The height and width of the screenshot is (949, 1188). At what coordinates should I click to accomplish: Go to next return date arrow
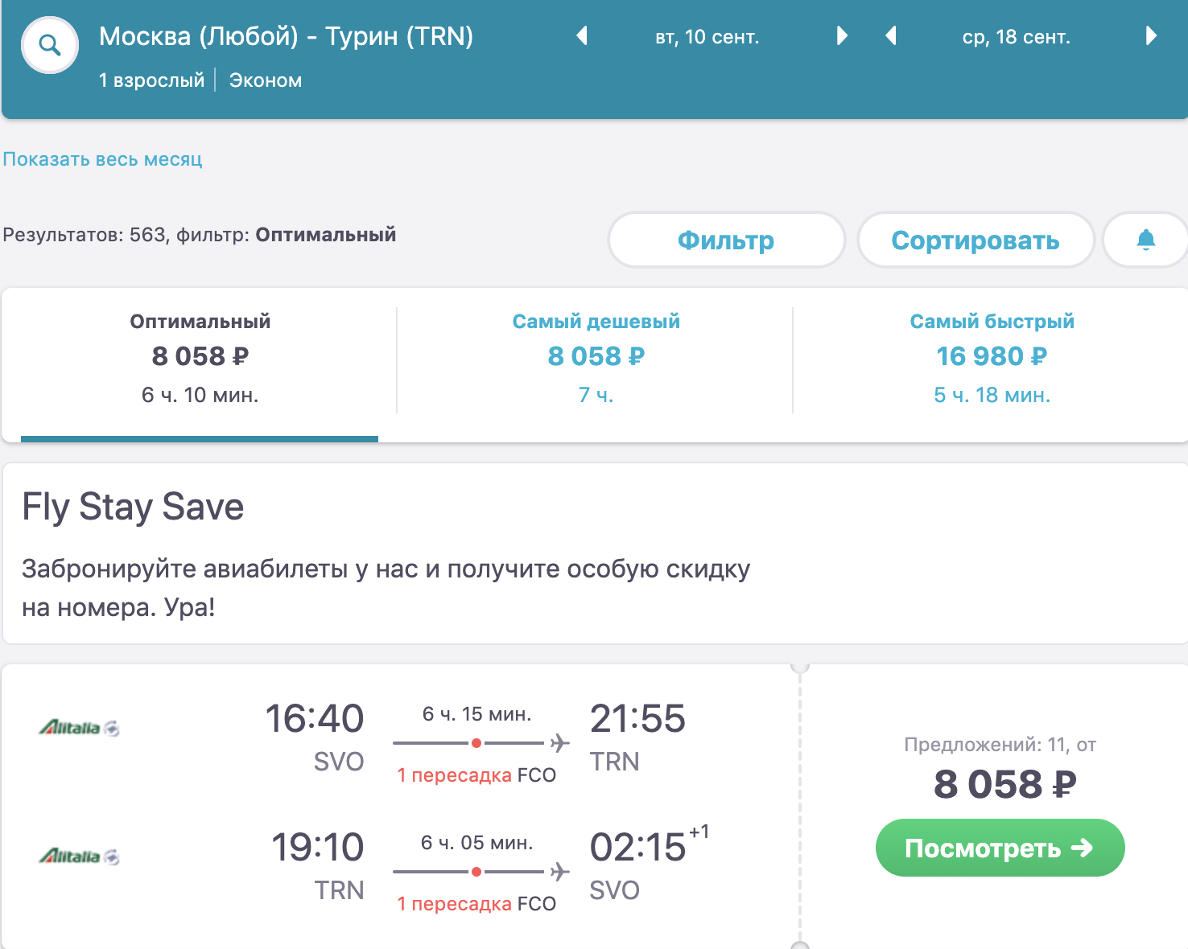click(1151, 36)
